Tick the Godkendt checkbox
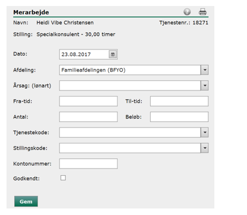This screenshot has width=247, height=215. pos(63,178)
